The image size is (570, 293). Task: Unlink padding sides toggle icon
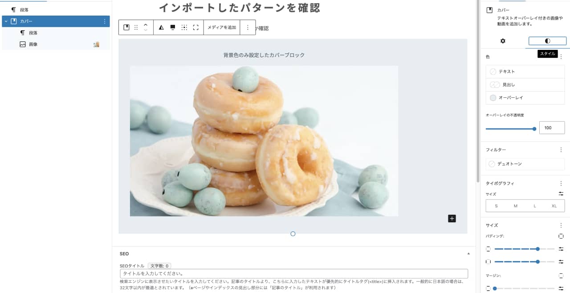point(561,236)
